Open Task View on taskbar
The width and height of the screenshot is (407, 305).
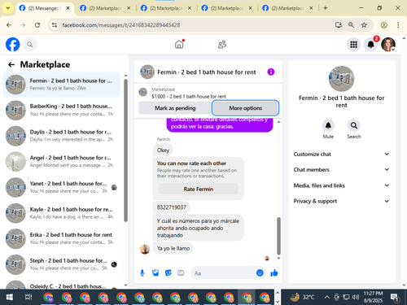tap(28, 298)
